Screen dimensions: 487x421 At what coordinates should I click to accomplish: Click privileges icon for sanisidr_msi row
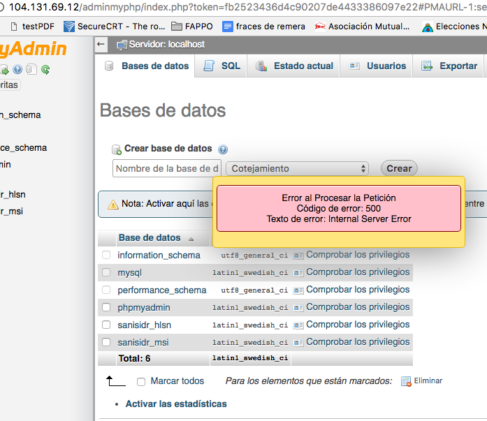[x=298, y=343]
